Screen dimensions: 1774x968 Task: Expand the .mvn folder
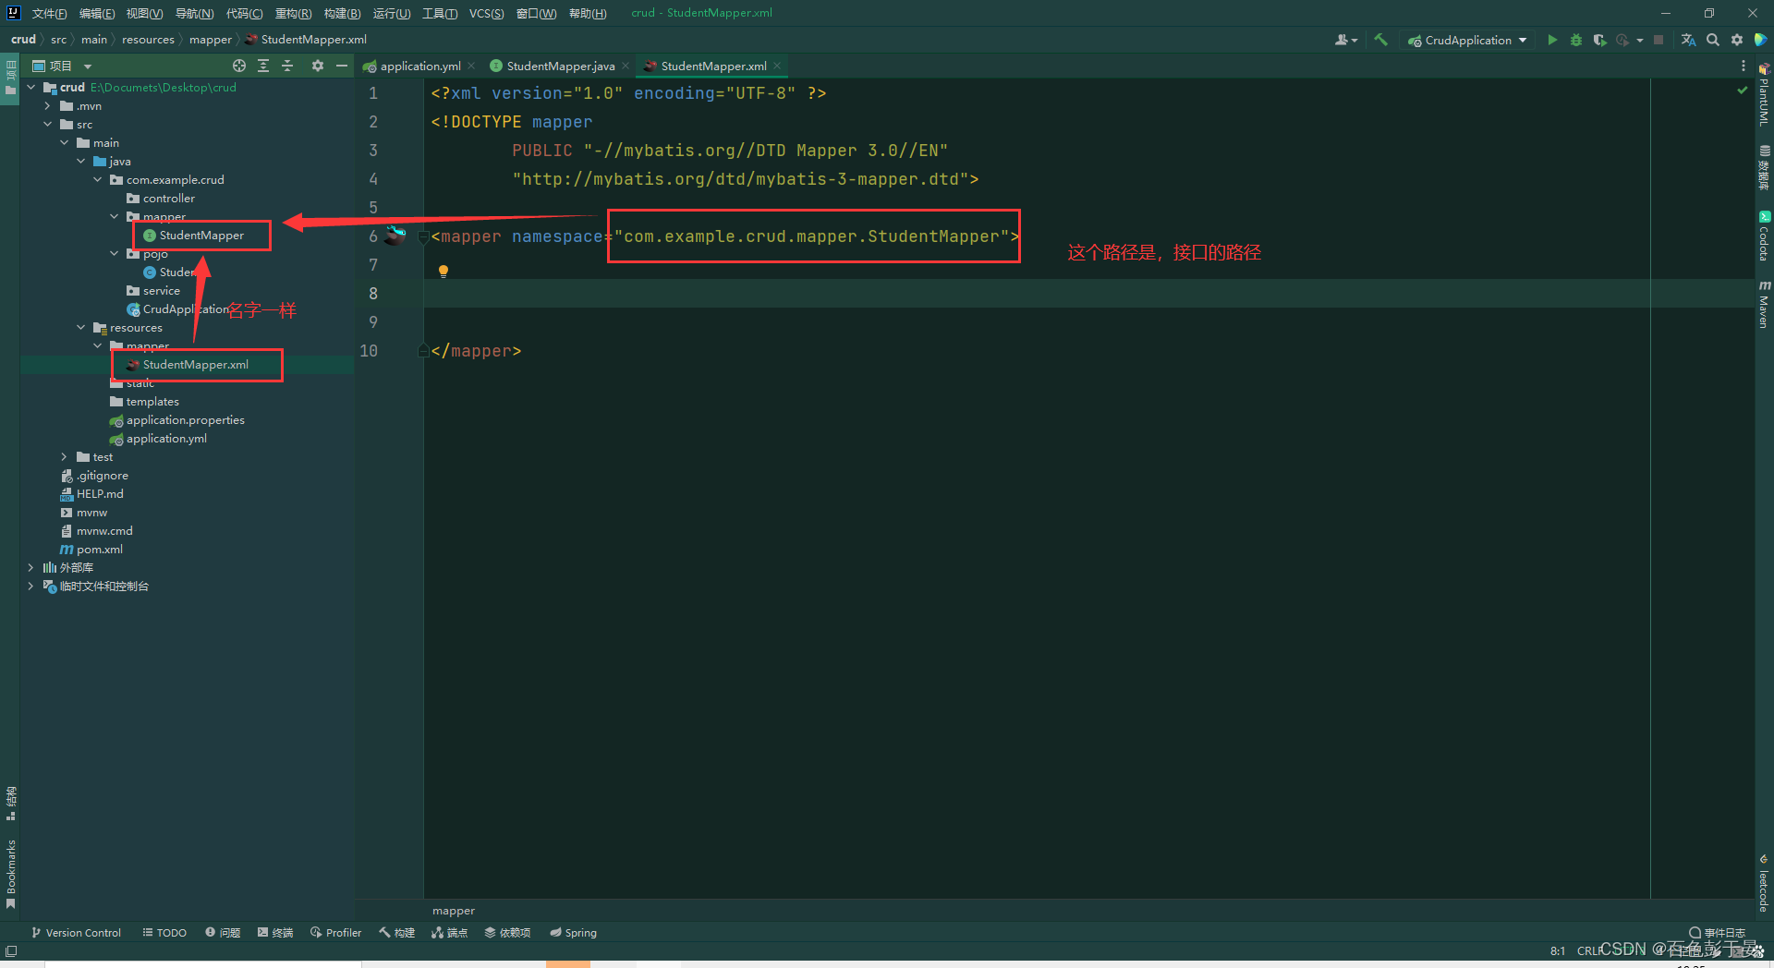point(48,105)
